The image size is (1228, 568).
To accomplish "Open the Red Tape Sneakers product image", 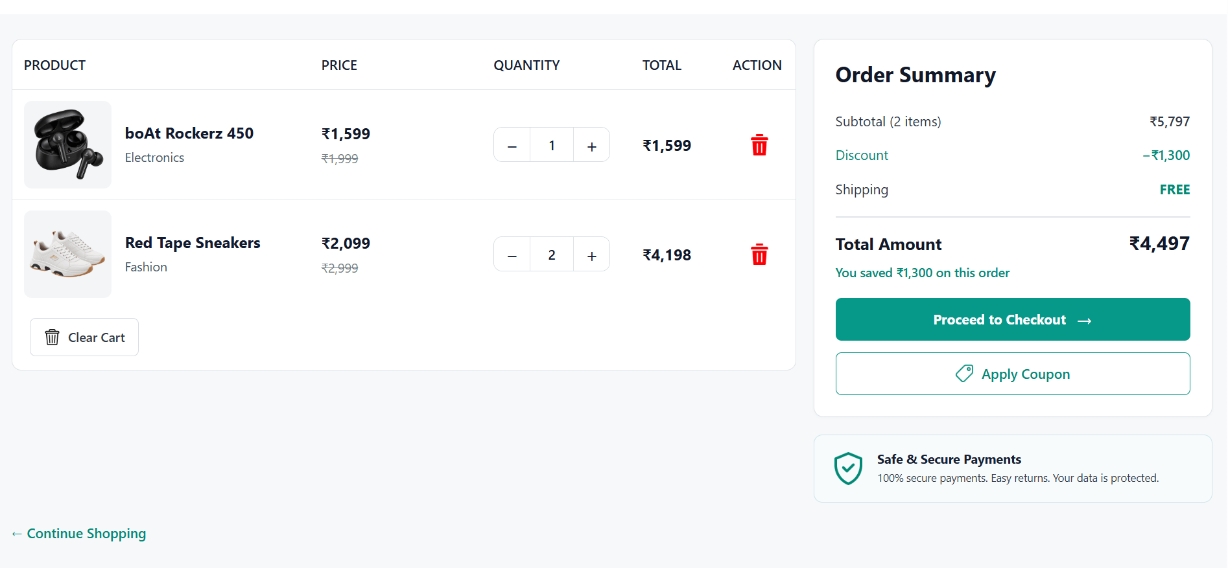I will 67,254.
